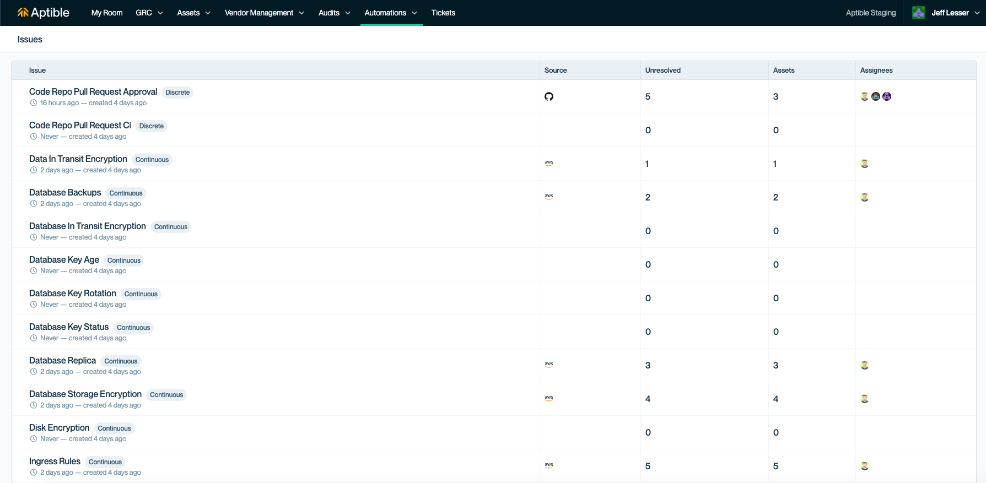The width and height of the screenshot is (986, 483).
Task: Click clock icon under Code Repo Pull Request Approval
Action: [x=34, y=103]
